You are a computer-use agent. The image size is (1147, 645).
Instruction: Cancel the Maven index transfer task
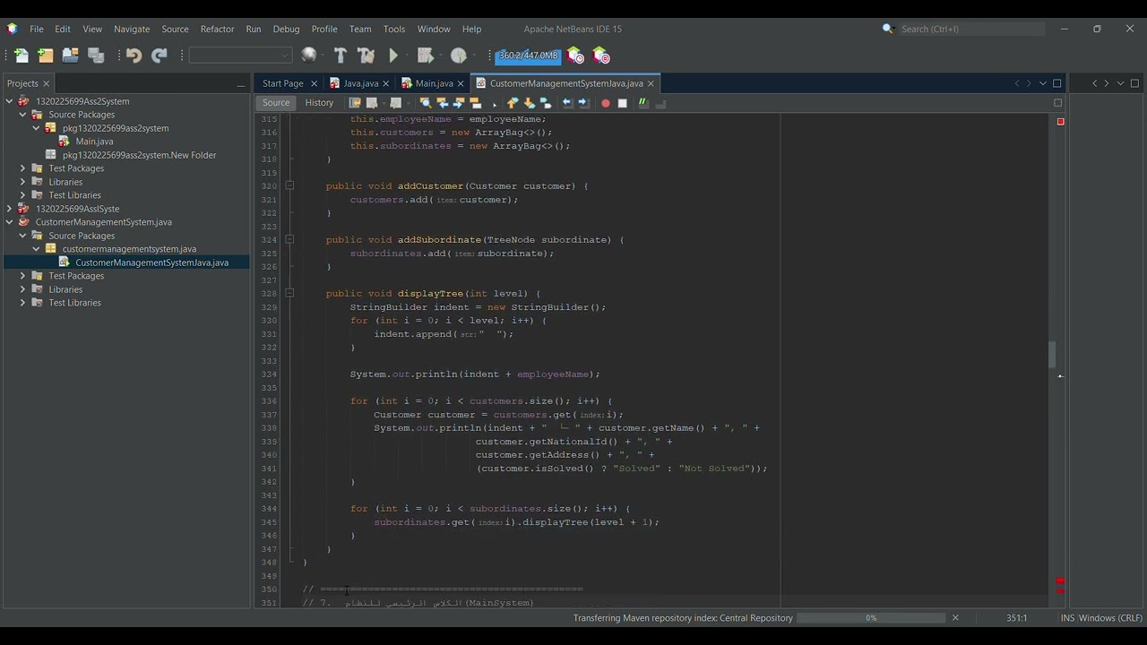955,618
